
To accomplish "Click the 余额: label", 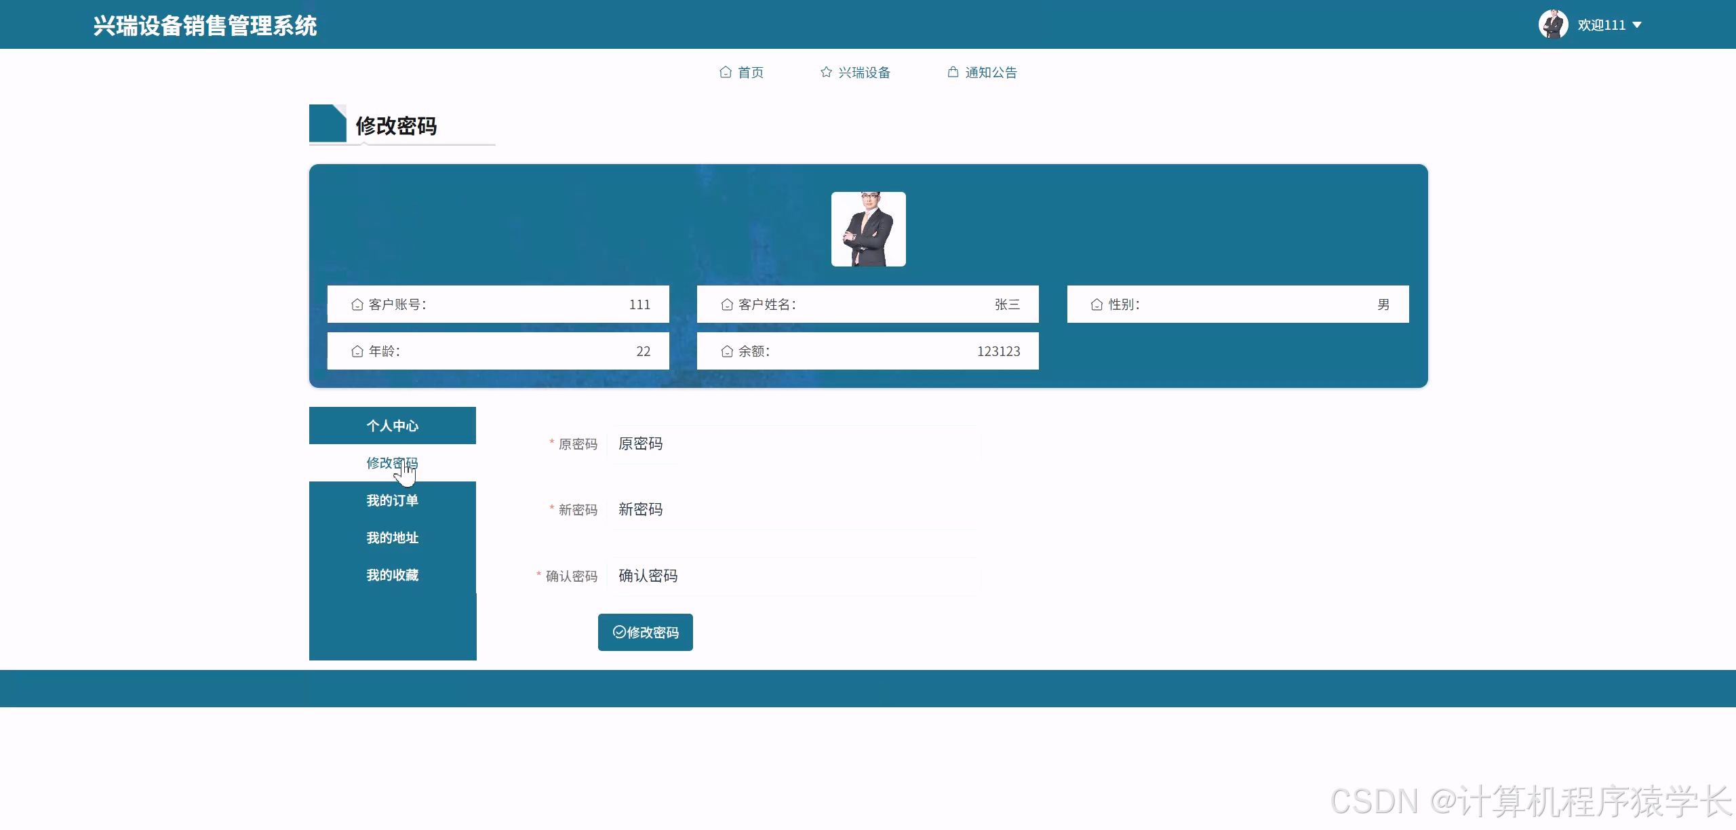I will [754, 351].
